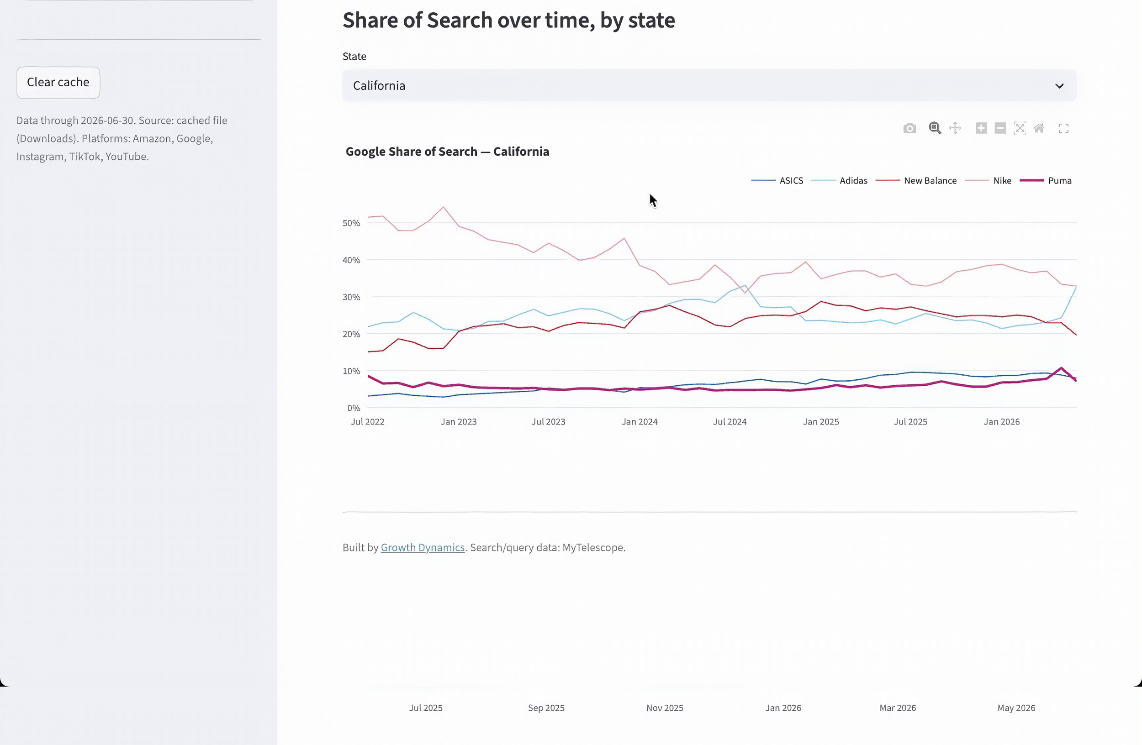1142x745 pixels.
Task: Toggle New Balance legend entry
Action: (x=916, y=181)
